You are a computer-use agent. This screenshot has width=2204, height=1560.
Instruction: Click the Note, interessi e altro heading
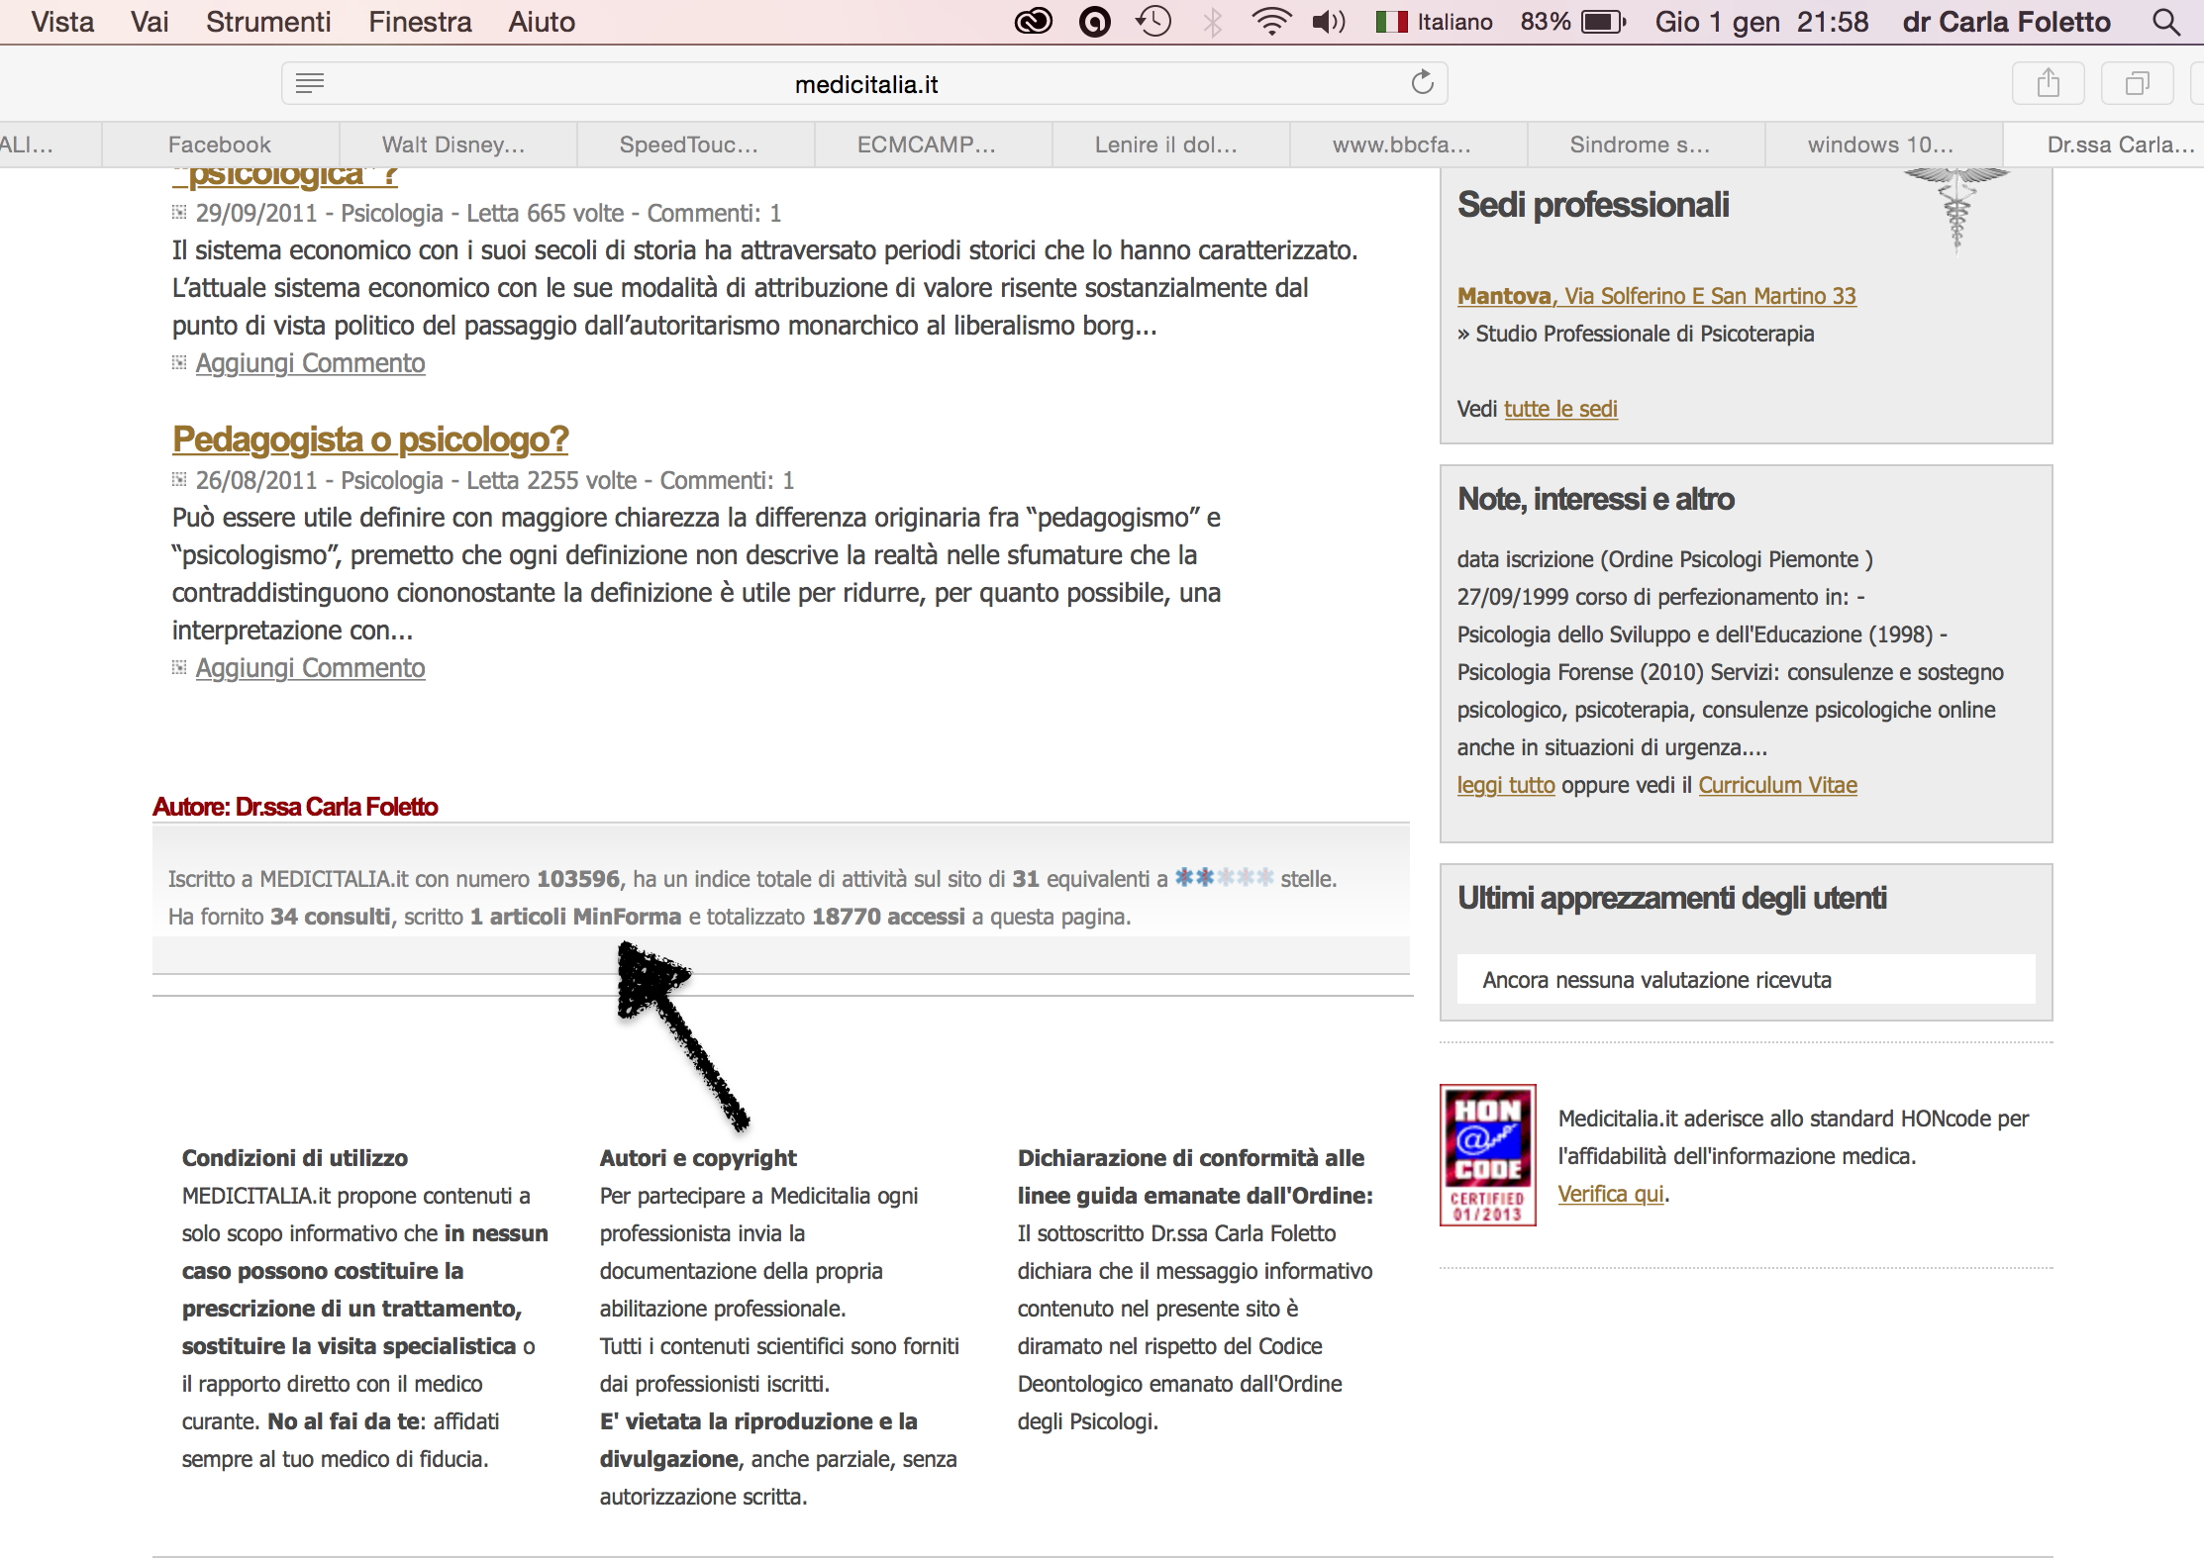point(1596,499)
